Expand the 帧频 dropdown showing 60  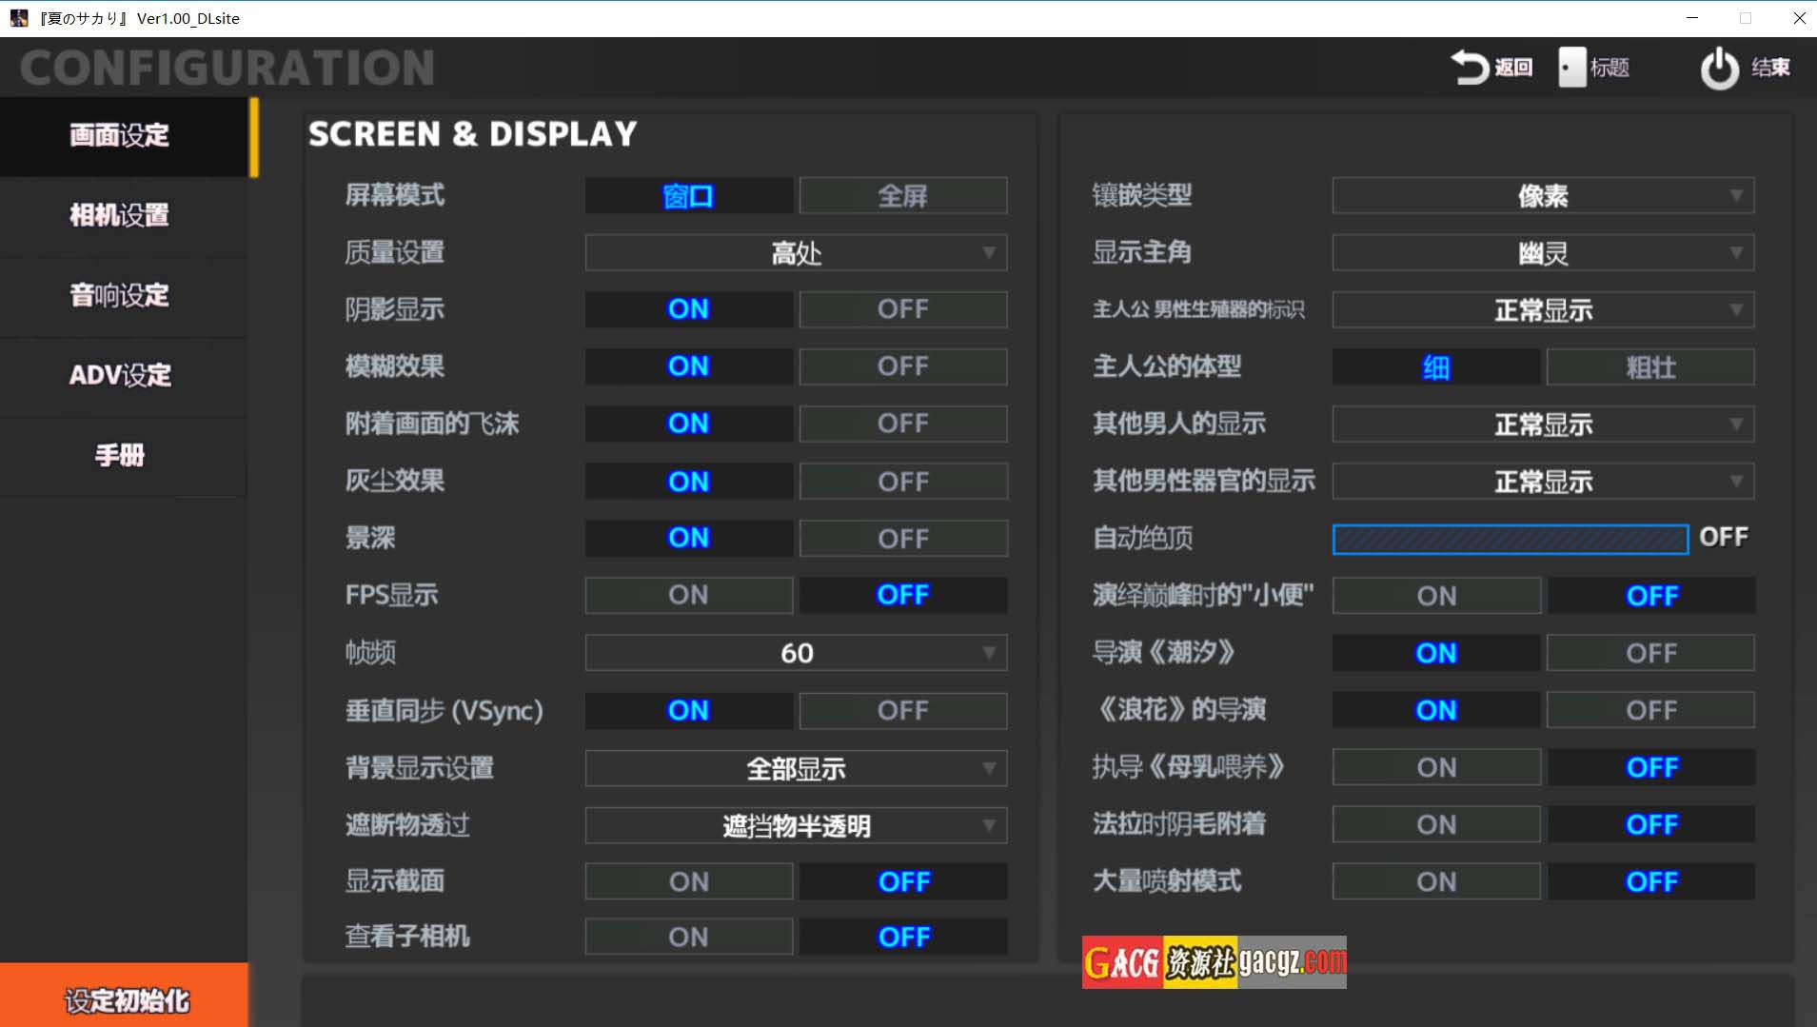796,653
